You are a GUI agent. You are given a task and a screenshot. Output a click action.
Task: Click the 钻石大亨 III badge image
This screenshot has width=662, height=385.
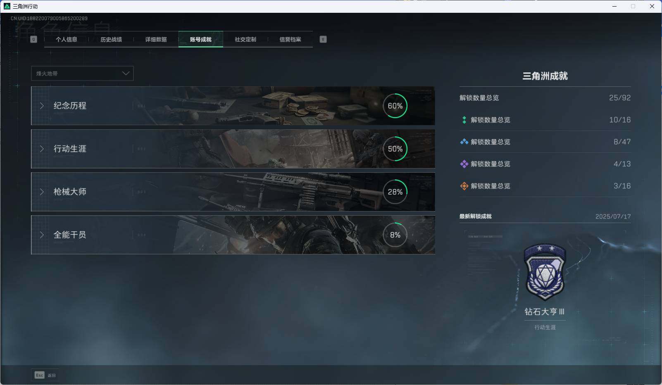pos(545,272)
